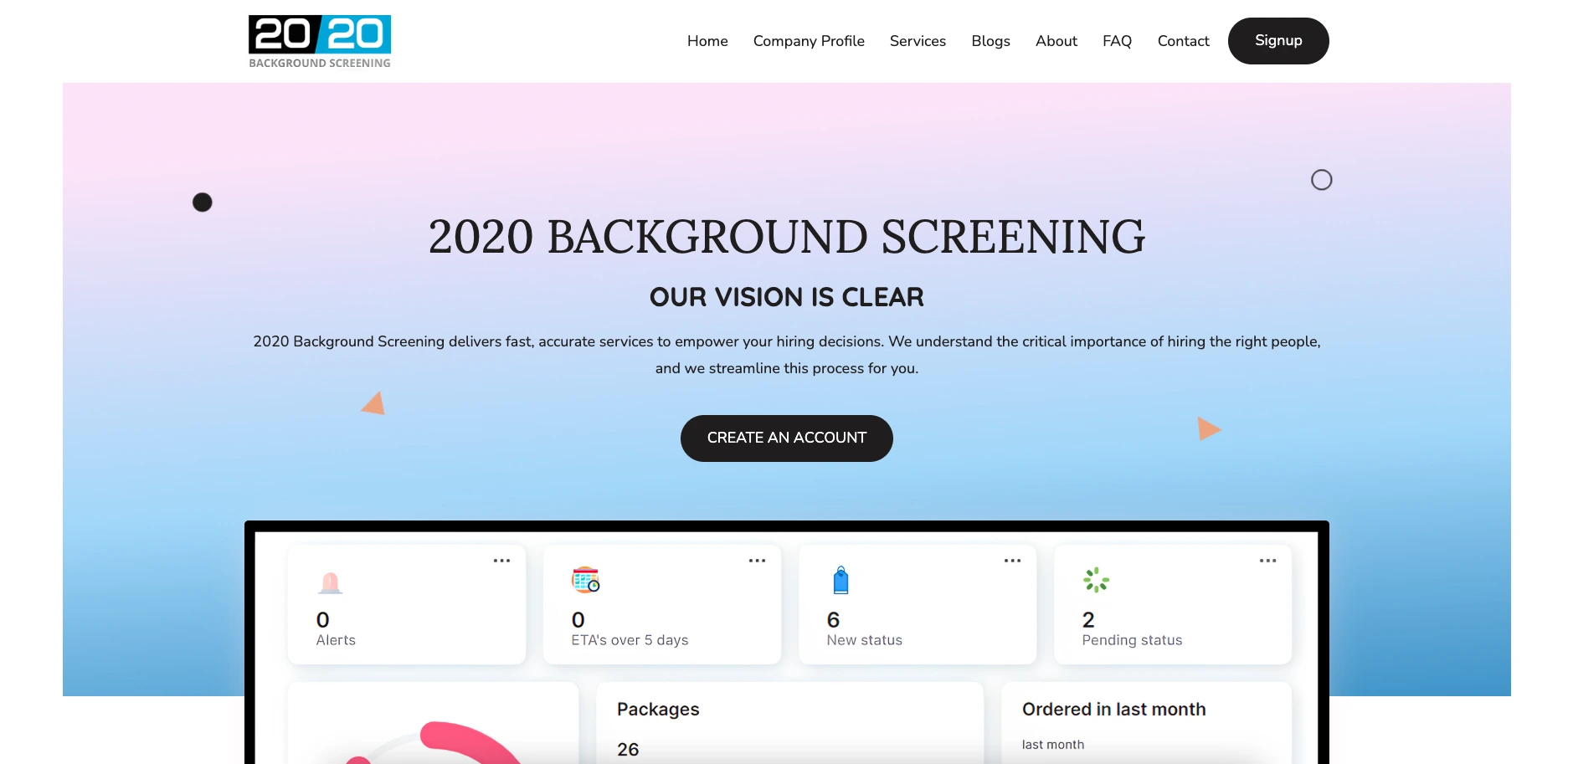This screenshot has width=1573, height=764.
Task: Visit the Contact page link
Action: pyautogui.click(x=1183, y=41)
